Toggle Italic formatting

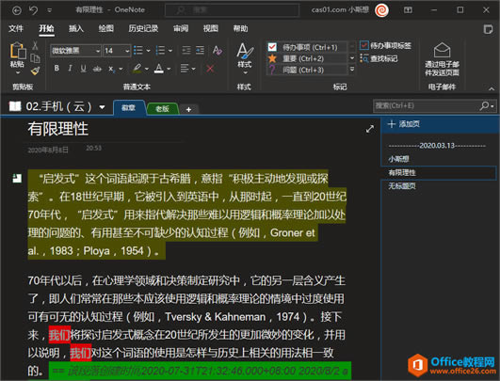point(70,68)
